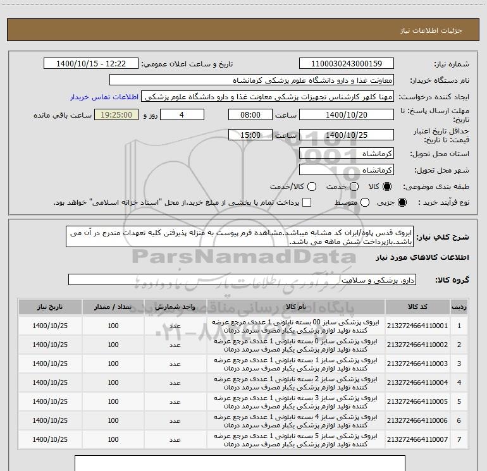Toggle the اسناد خزانه اسلامی payment checkbox
Screen dimensions: 487x471
pyautogui.click(x=307, y=202)
